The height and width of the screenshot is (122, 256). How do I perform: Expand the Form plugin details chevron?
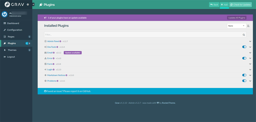pos(250,64)
